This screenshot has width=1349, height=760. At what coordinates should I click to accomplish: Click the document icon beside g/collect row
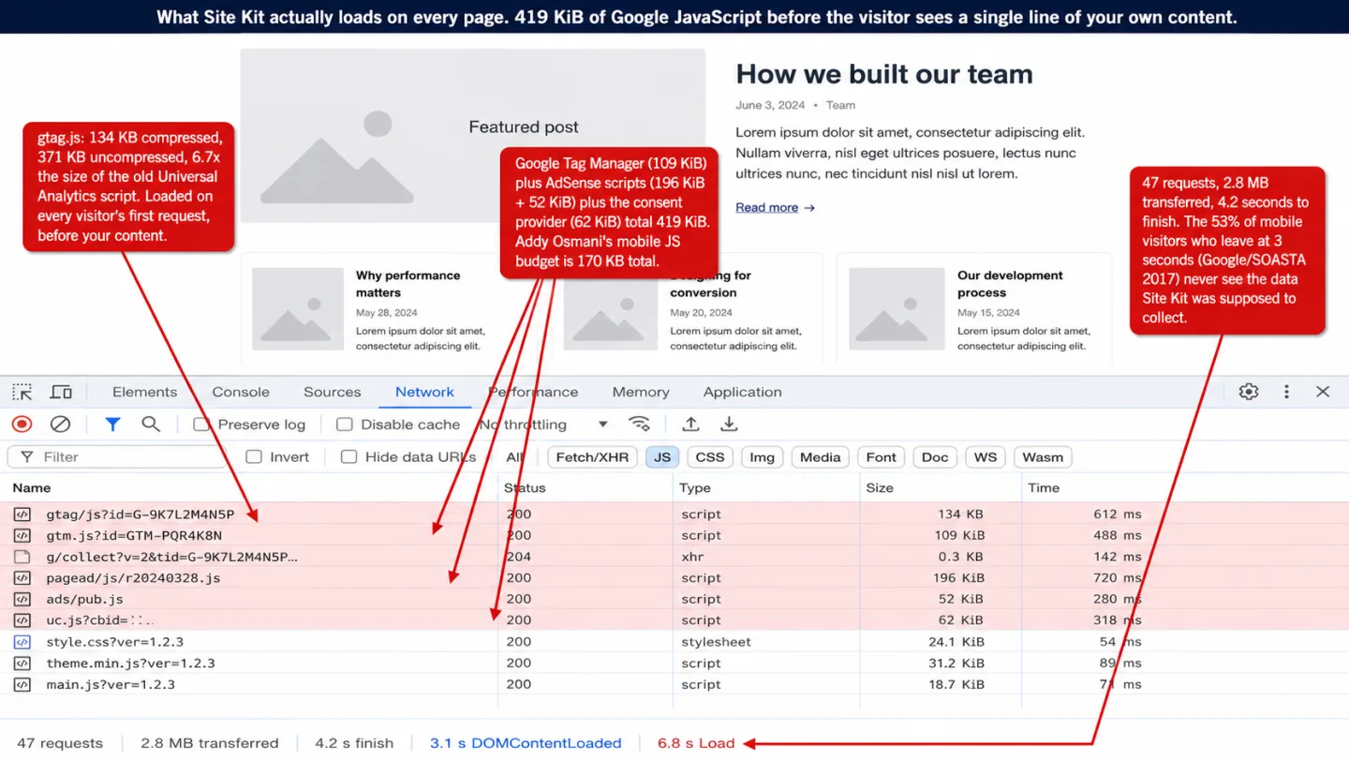pyautogui.click(x=22, y=557)
